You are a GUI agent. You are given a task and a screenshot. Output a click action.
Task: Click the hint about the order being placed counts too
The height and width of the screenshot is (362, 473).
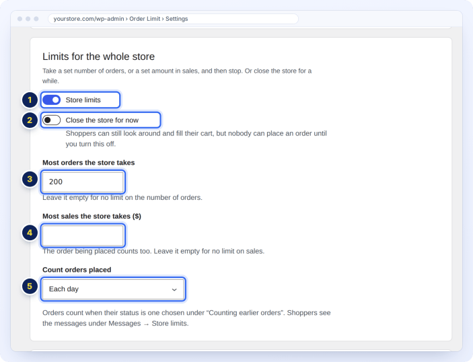click(153, 251)
